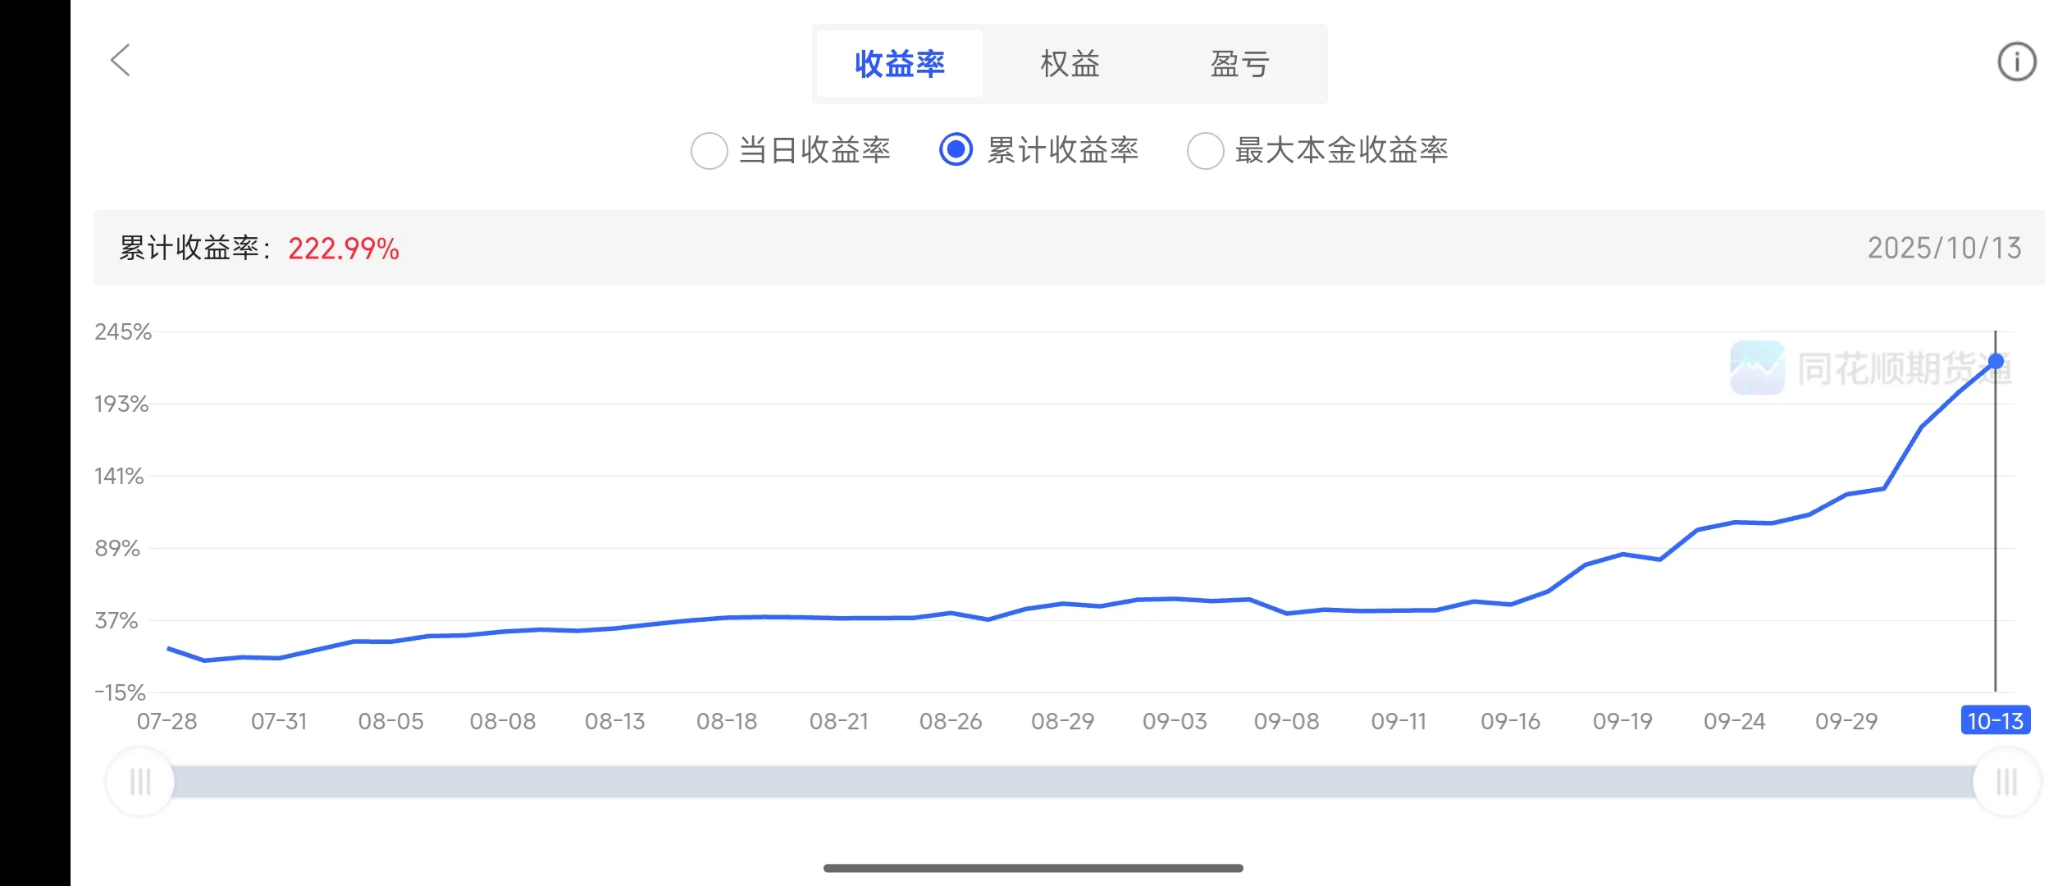
Task: Switch to the 权益 tab
Action: point(1070,64)
